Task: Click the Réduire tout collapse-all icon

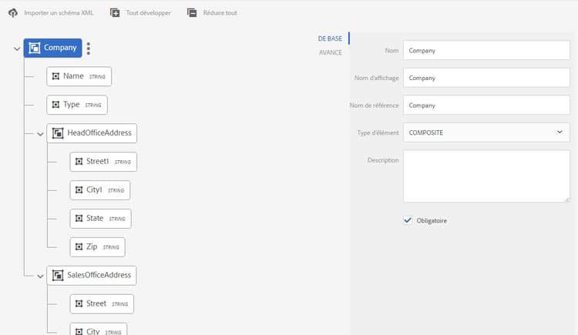Action: point(192,13)
